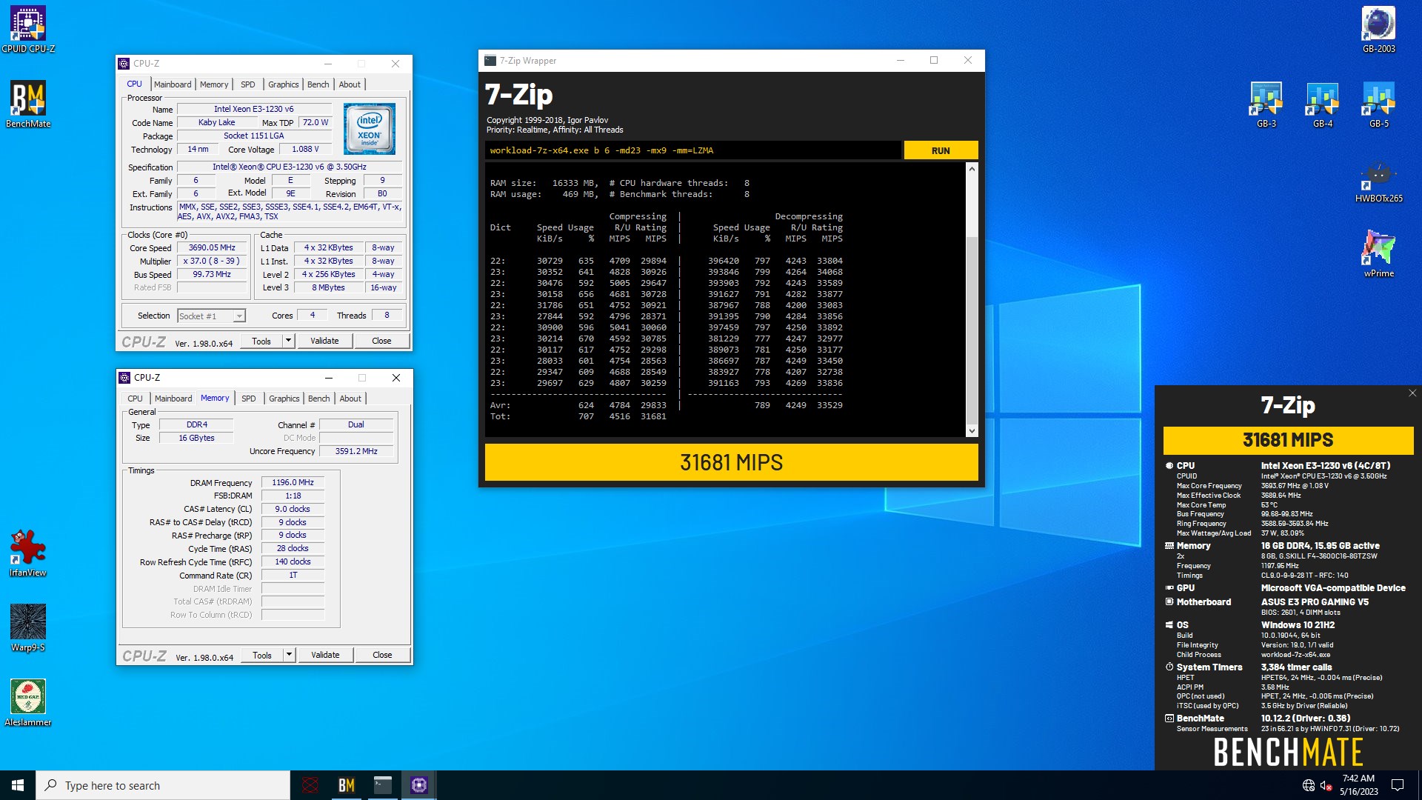
Task: Open the Aleslammer desktop icon
Action: [28, 703]
